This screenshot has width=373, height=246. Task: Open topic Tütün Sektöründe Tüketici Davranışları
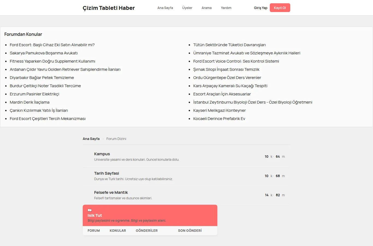point(229,45)
